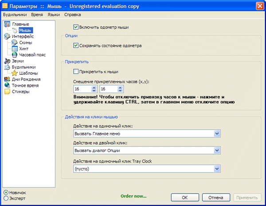Click the Будильники alarm clock icon
Viewport: 266px width, 206px height.
7,67
